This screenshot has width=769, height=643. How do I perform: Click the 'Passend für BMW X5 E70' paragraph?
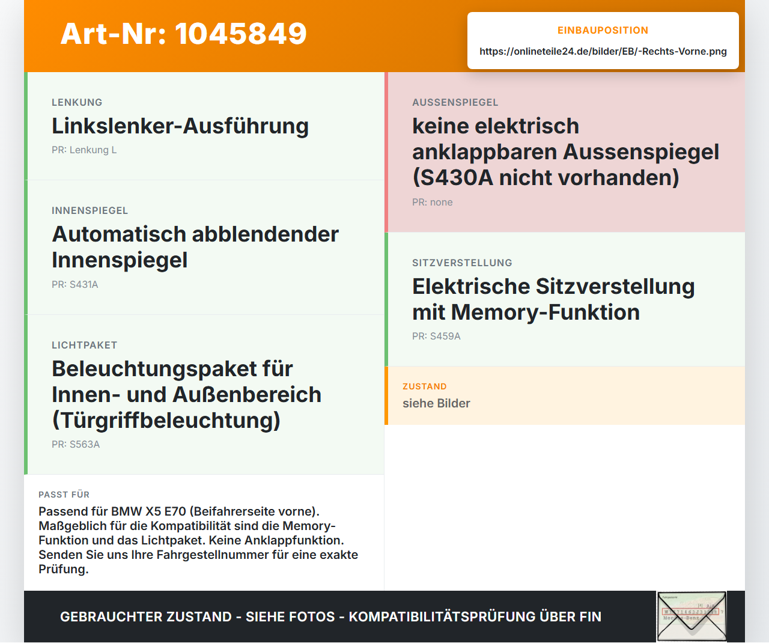point(198,540)
